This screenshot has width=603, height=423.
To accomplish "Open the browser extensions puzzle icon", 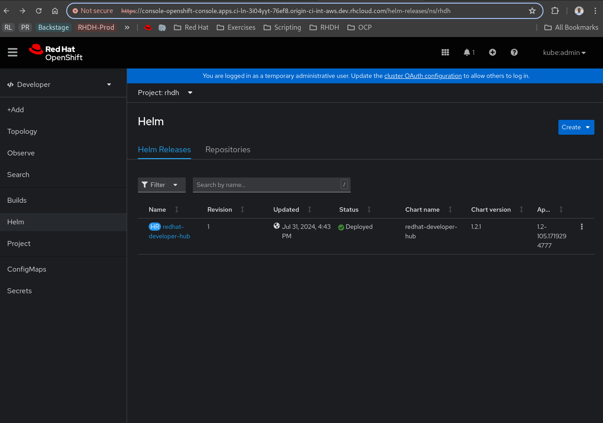I will (x=555, y=11).
